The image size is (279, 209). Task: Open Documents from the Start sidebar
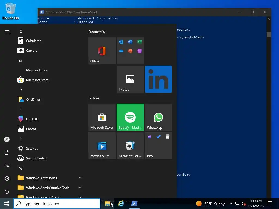(x=7, y=152)
